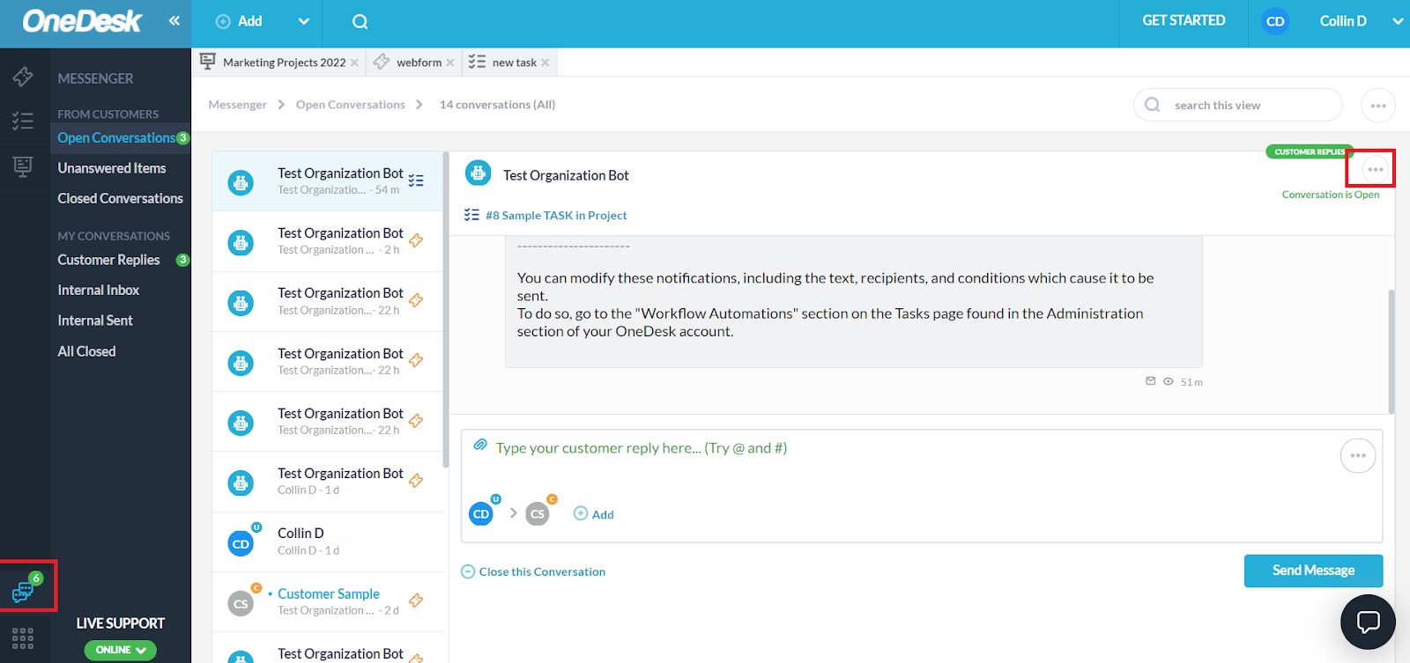1410x663 pixels.
Task: Click the GET STARTED button
Action: click(1184, 20)
